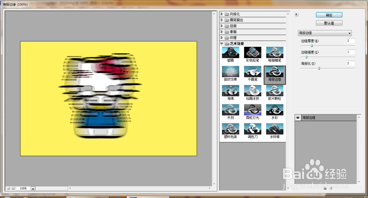Collapse the filter gallery with double-chevron button
The height and width of the screenshot is (198, 368).
296,15
